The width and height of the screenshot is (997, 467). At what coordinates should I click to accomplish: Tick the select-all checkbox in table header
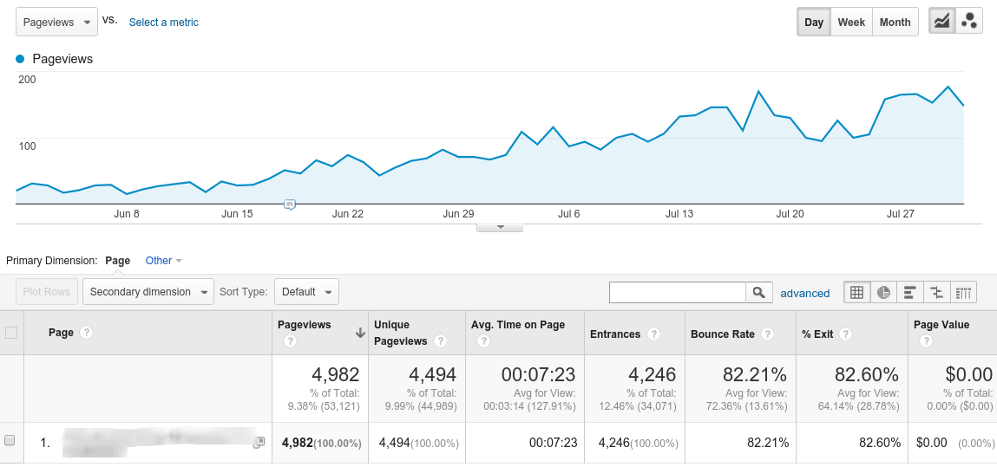point(11,333)
